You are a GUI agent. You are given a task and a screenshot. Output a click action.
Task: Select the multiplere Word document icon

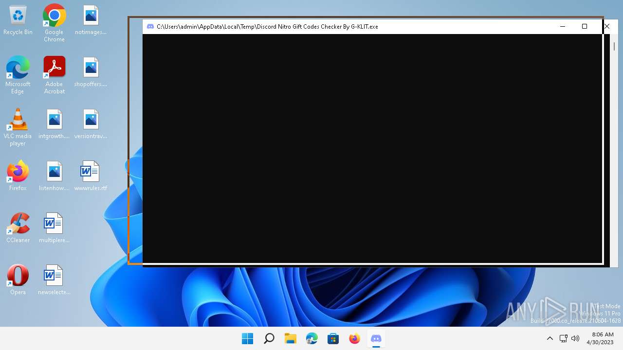54,228
